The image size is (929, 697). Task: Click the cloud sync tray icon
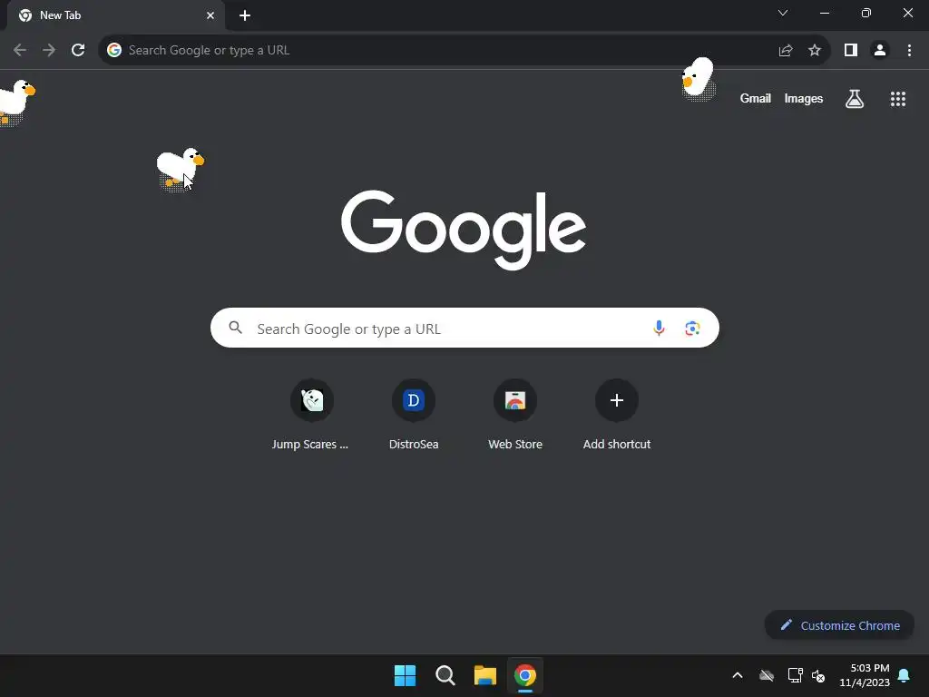click(767, 675)
